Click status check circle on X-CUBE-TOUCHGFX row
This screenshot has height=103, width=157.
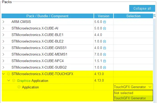coord(8,74)
